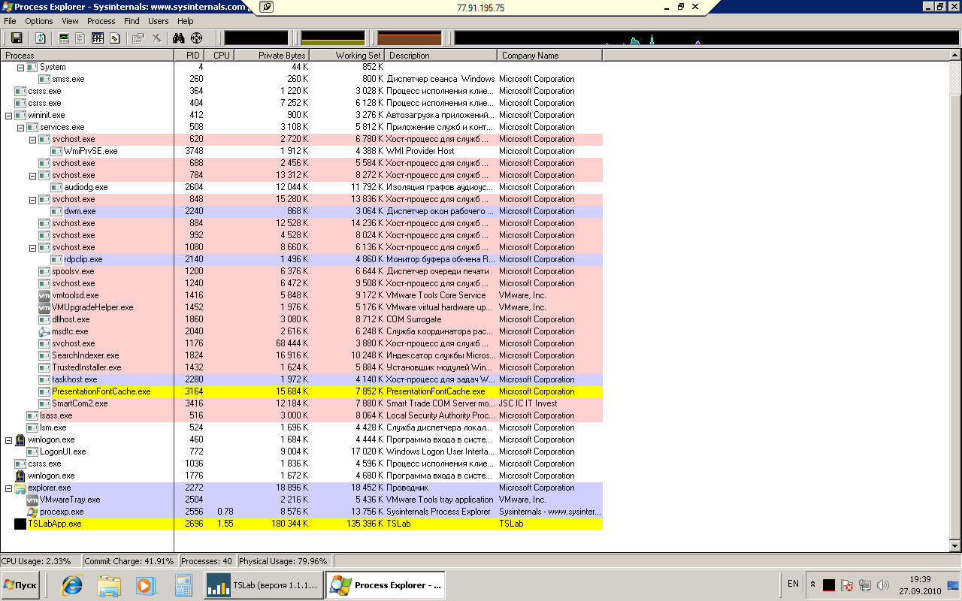Select the SearchIndexer.exe process row

(x=301, y=355)
